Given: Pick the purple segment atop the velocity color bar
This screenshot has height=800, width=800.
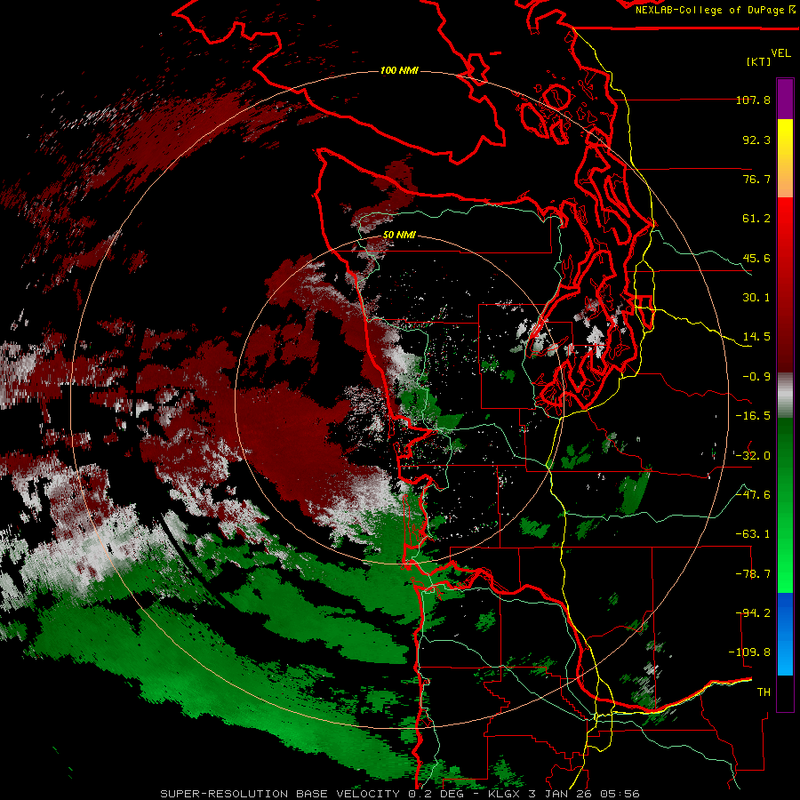Looking at the screenshot, I should tap(785, 99).
